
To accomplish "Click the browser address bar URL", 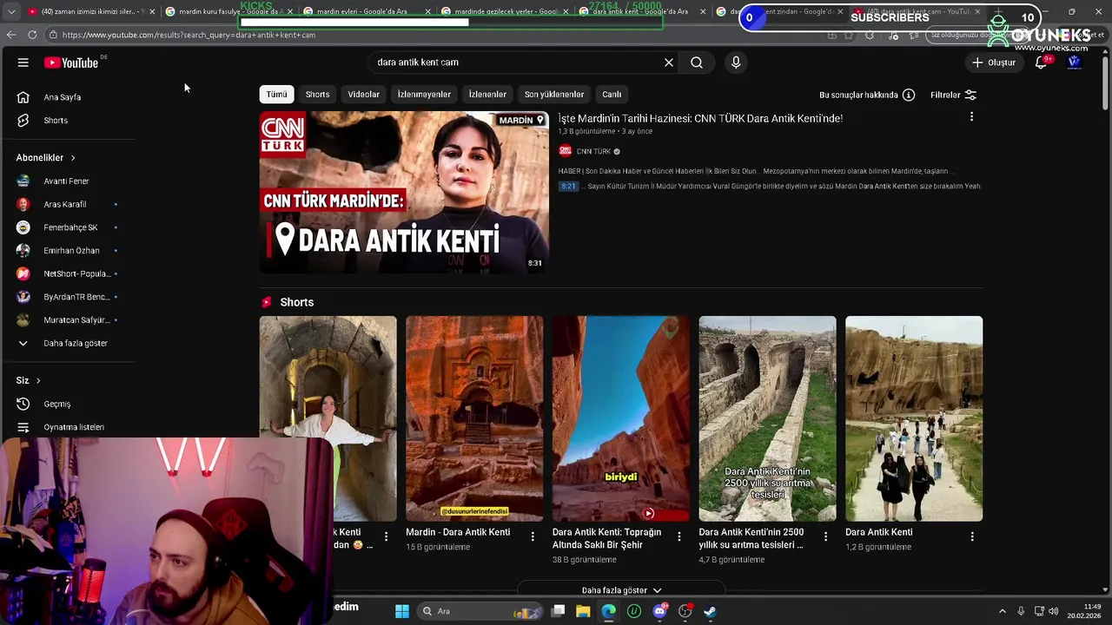I will [189, 35].
